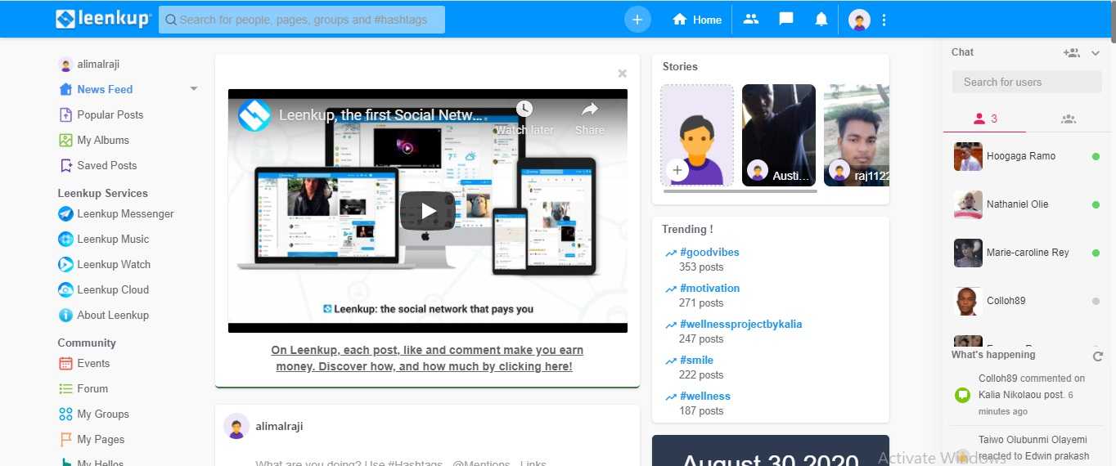Focus the Search for users field

point(1027,82)
